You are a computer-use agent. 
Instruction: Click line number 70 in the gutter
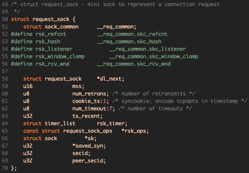pos(5,168)
